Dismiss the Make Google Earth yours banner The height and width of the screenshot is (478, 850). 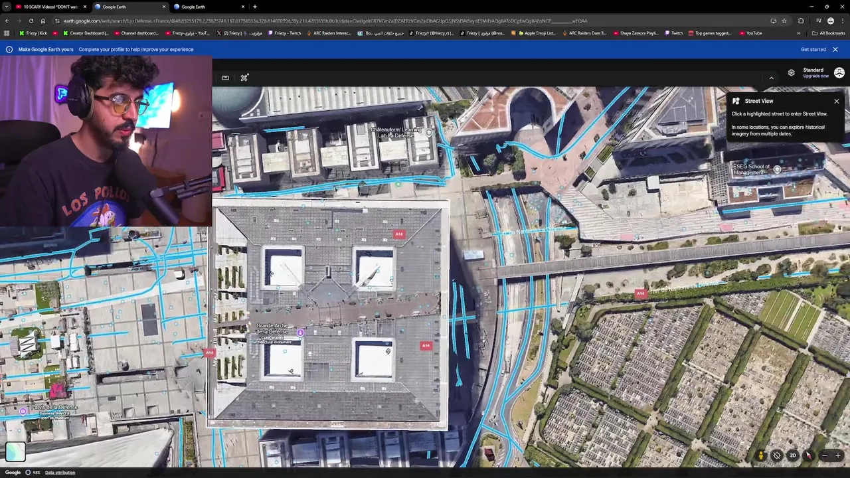[x=835, y=49]
